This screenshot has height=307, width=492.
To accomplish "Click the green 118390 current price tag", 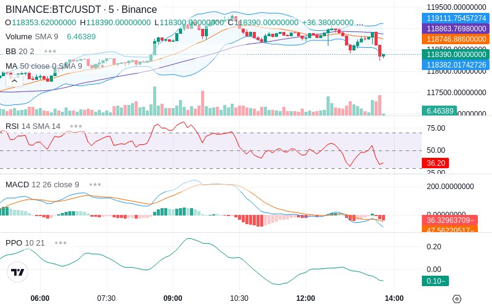I will pyautogui.click(x=456, y=55).
